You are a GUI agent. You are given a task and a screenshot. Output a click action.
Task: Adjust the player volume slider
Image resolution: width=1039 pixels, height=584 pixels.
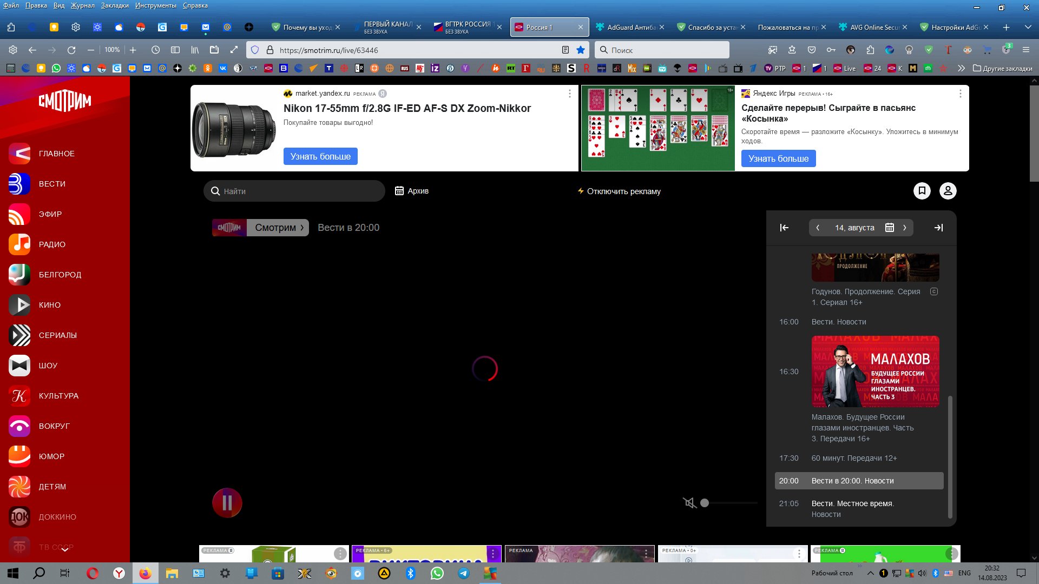[728, 503]
